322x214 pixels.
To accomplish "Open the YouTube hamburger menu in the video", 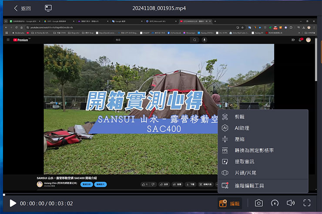I will pyautogui.click(x=8, y=40).
